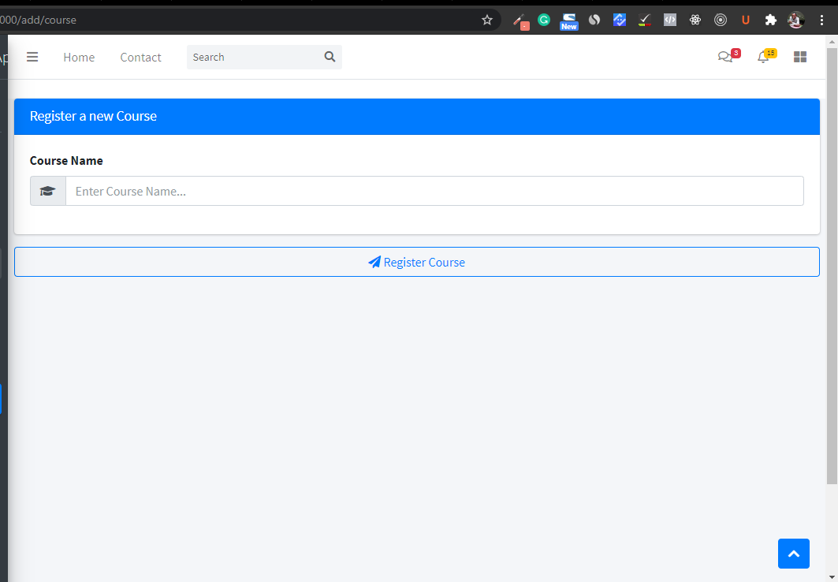838x582 pixels.
Task: Click the graduation cap icon beside Course Name
Action: 47,190
